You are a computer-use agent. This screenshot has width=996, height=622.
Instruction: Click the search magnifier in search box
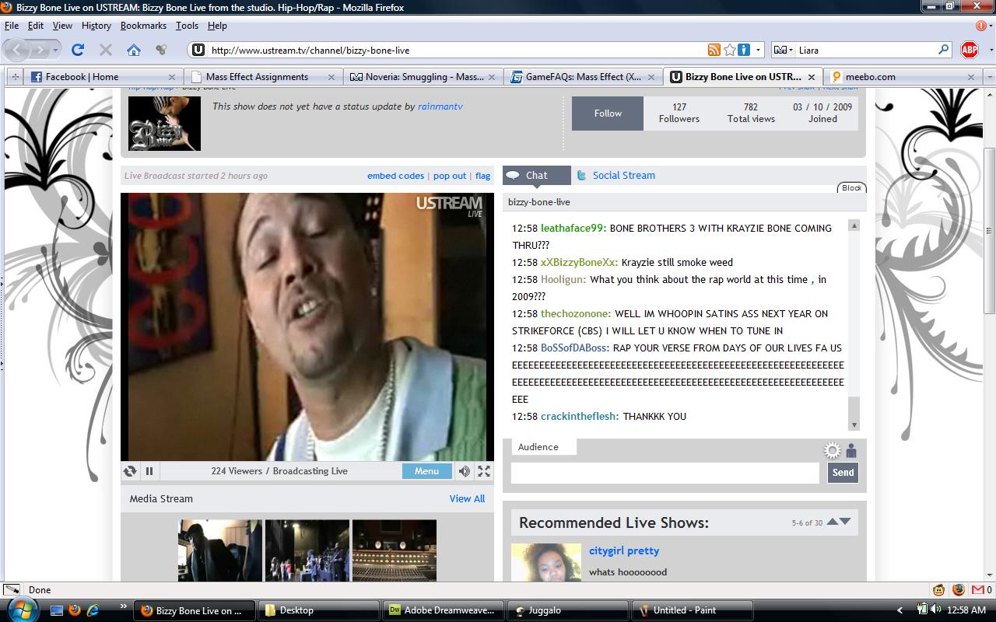943,50
